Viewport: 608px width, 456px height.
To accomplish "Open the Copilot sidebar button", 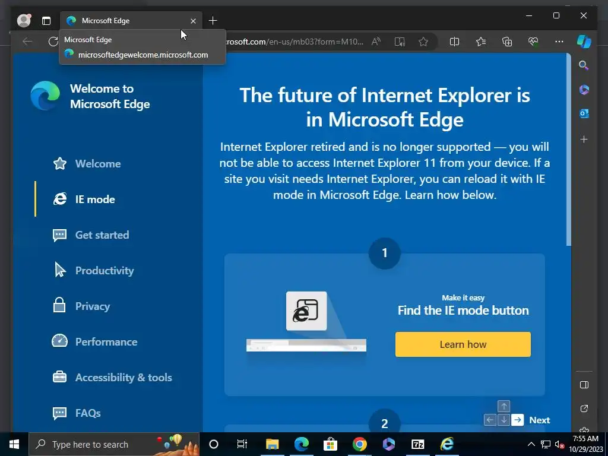I will (x=584, y=42).
